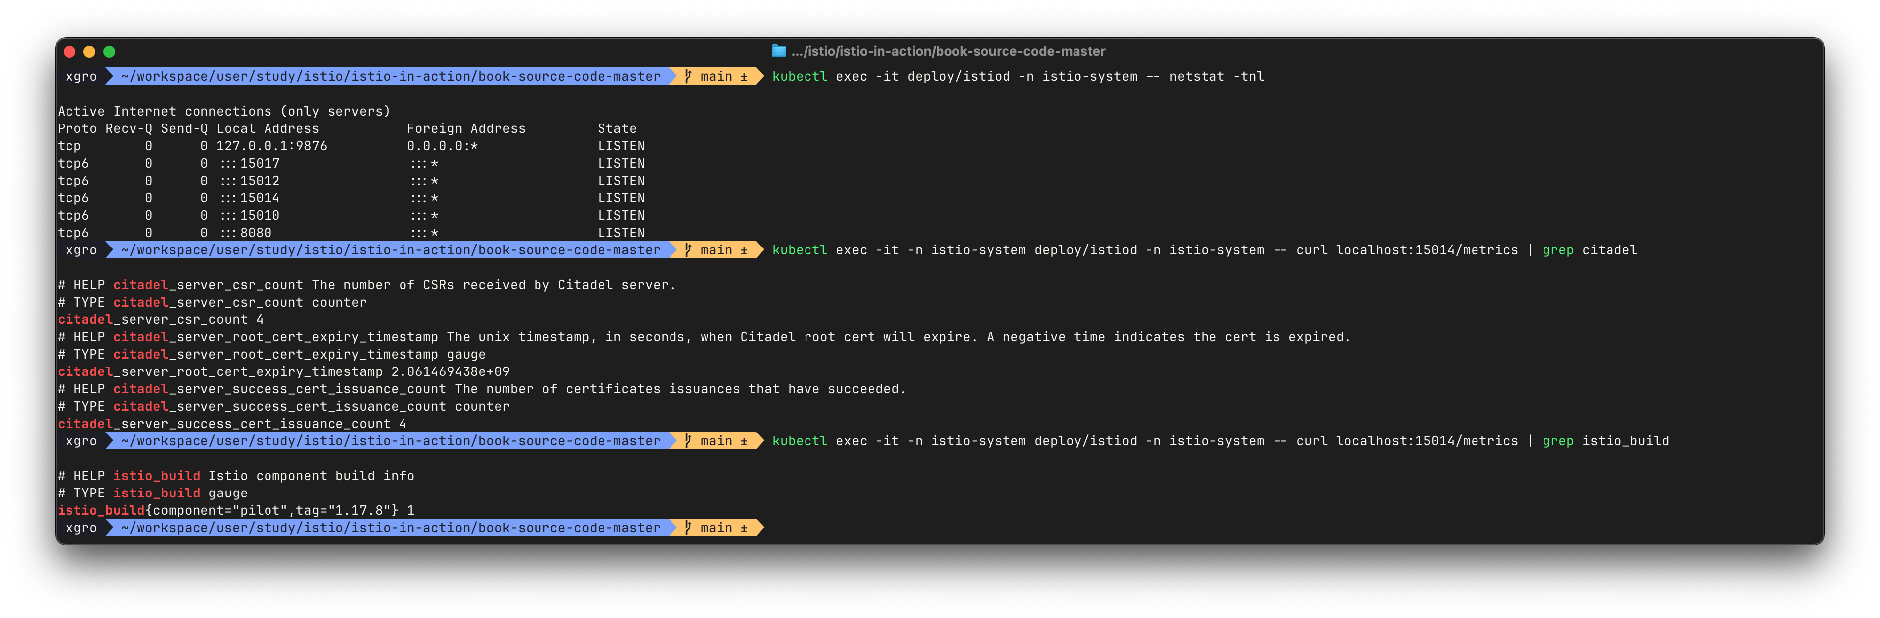Screen dimensions: 1880x618
Task: Click the HELP root_cert_expiry_timestamp description line
Action: [x=704, y=337]
